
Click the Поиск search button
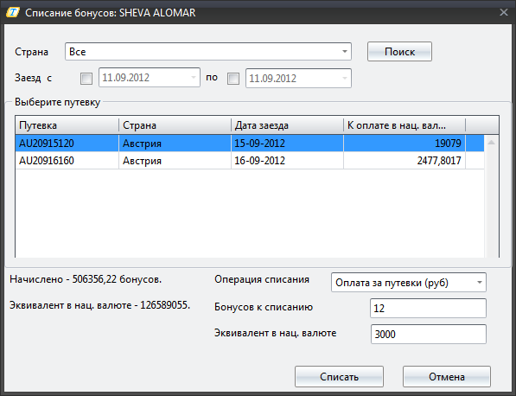pyautogui.click(x=399, y=52)
